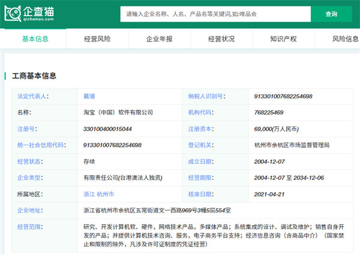Select taxpayer ID value in 纳税人识别号 row
The width and height of the screenshot is (360, 255).
[283, 96]
